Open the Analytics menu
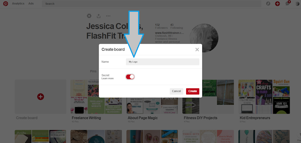The height and width of the screenshot is (143, 301). (x=18, y=4)
